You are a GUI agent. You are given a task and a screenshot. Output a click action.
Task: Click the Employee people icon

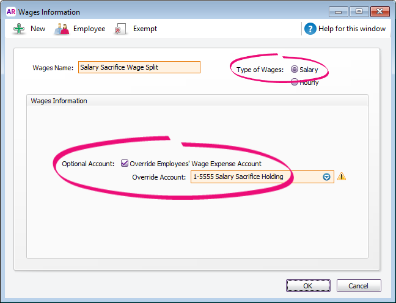click(62, 29)
